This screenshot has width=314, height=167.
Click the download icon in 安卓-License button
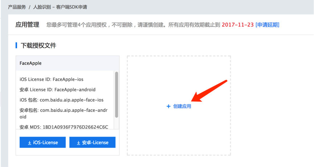pyautogui.click(x=78, y=143)
